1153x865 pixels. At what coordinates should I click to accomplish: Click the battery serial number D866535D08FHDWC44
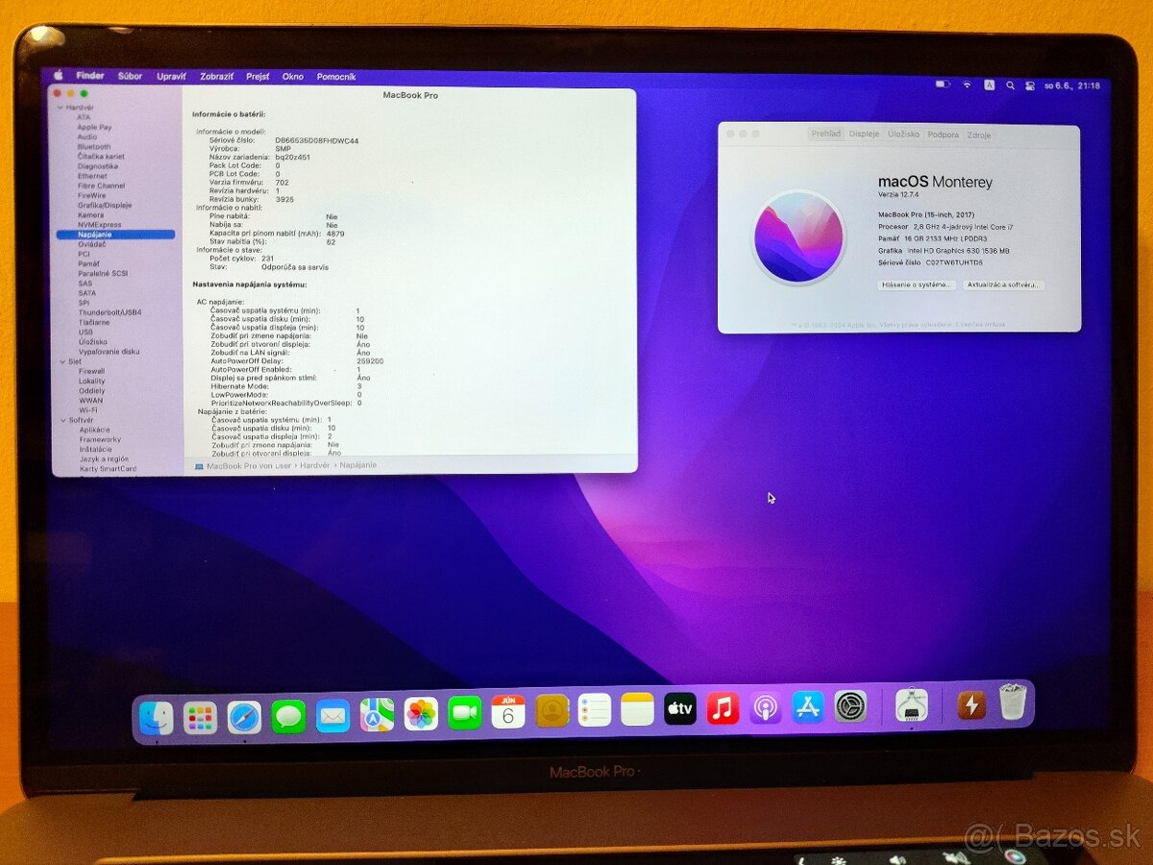(317, 140)
